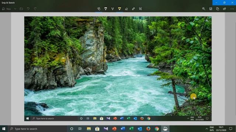
Task: Undo the last annotation
Action: tap(28, 9)
